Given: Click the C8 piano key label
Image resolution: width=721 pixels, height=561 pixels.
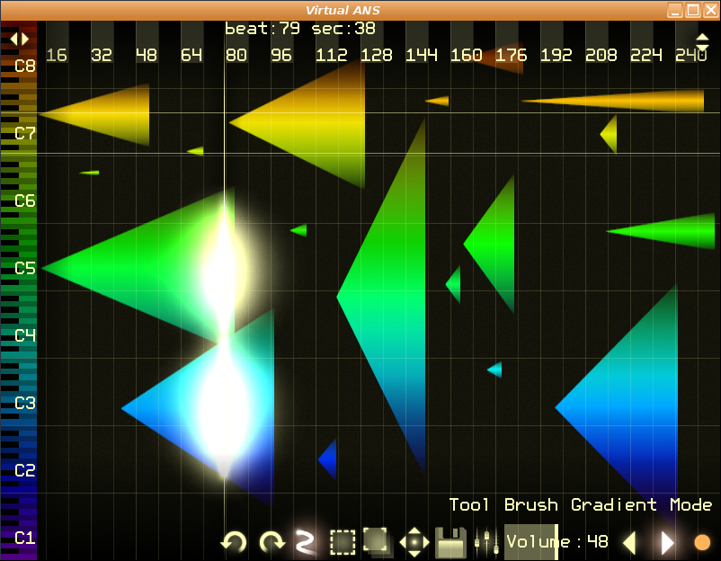Looking at the screenshot, I should 25,67.
